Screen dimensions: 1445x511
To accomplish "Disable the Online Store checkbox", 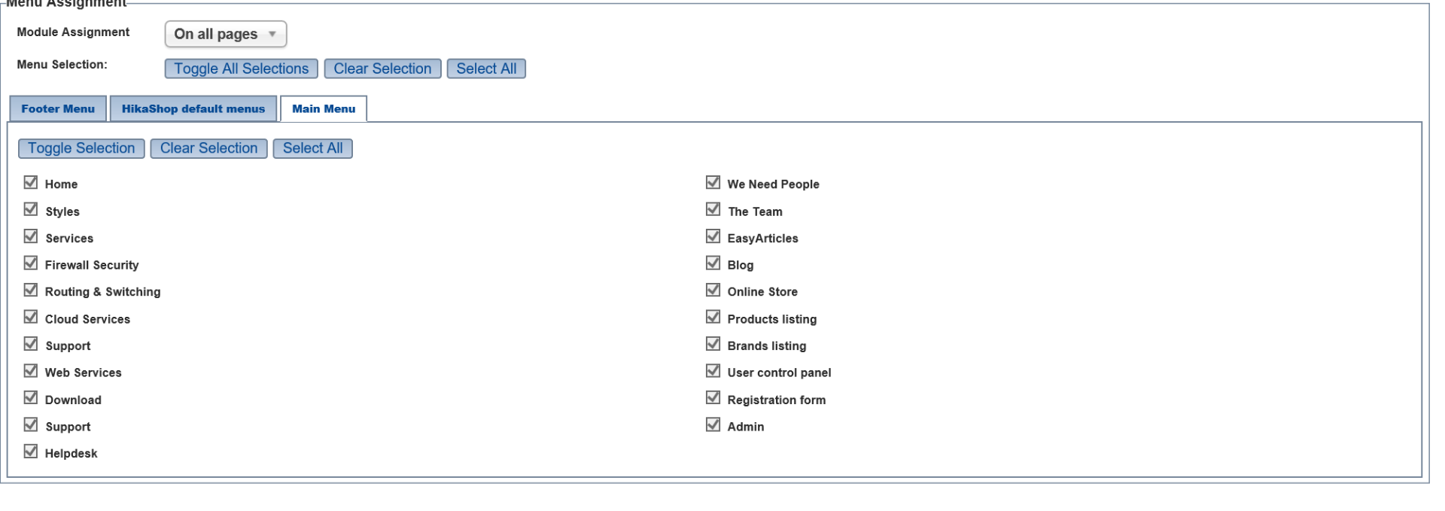I will click(713, 290).
